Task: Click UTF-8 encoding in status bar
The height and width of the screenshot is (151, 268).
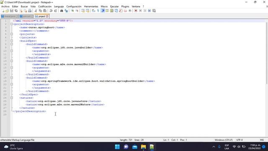Action: click(240, 140)
